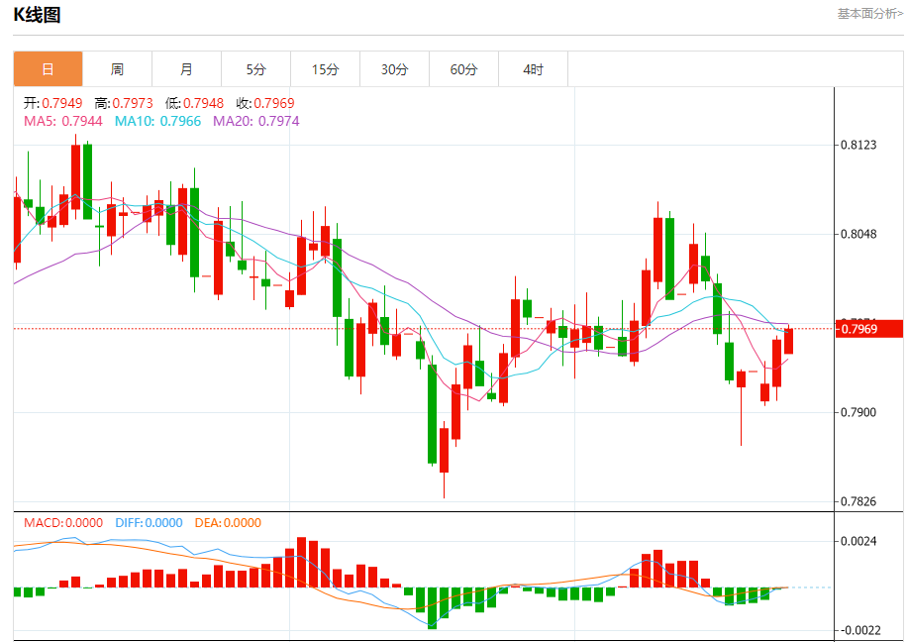The height and width of the screenshot is (642, 907).
Task: Select the 30分 timeframe tab
Action: pyautogui.click(x=394, y=69)
